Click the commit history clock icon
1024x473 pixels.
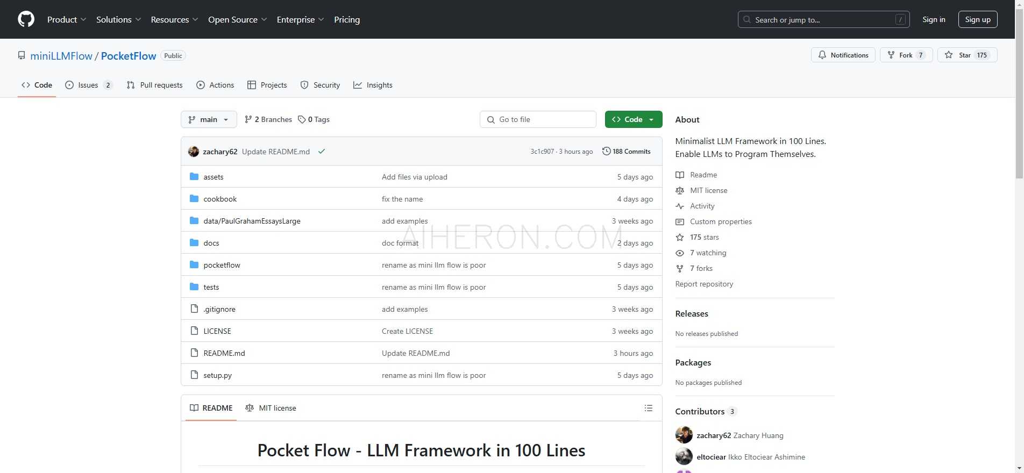[x=606, y=152]
